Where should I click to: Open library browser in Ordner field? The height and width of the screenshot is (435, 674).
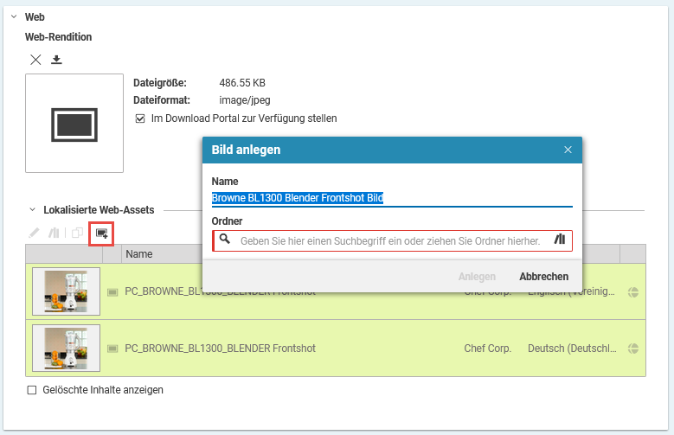559,240
